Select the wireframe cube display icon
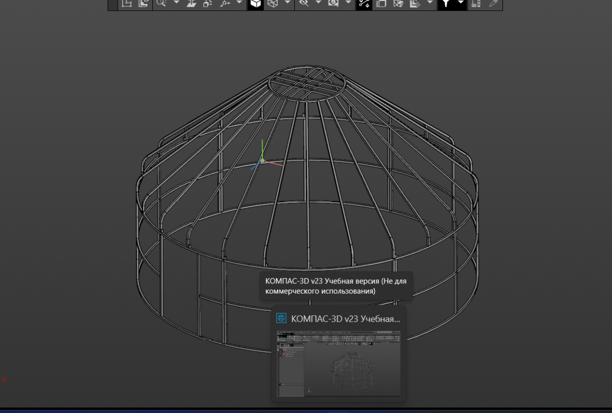The height and width of the screenshot is (413, 612). pyautogui.click(x=272, y=3)
